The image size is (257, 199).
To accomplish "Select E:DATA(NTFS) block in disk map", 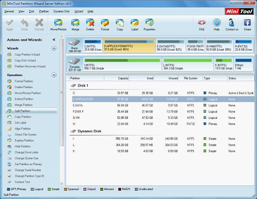I will point(170,45).
